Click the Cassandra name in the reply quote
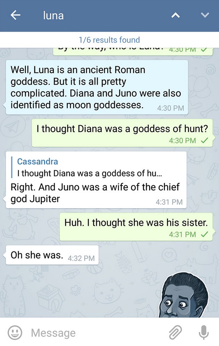Viewport: 219px width, 346px height. pos(38,161)
